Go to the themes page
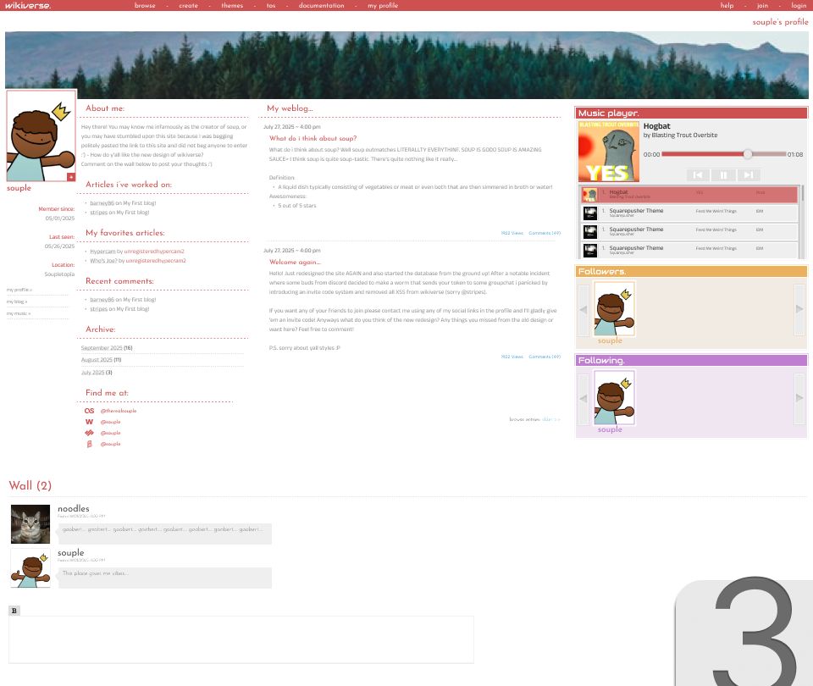The width and height of the screenshot is (813, 686). point(232,6)
